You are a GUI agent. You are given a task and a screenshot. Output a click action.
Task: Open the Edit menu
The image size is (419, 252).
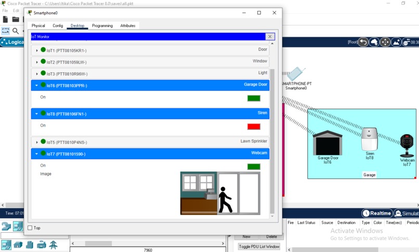[x=16, y=11]
